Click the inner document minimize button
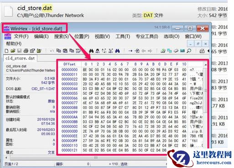This screenshot has width=234, height=168. 191,44
